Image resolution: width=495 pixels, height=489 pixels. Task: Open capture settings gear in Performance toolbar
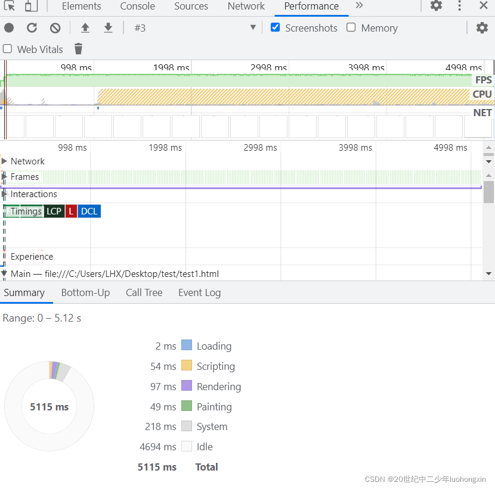pyautogui.click(x=482, y=28)
